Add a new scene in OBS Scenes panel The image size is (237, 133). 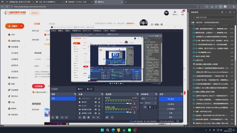point(53,117)
